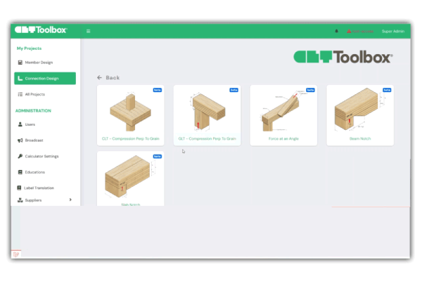Click the hamburger menu icon in header
422x281 pixels.
click(x=88, y=31)
